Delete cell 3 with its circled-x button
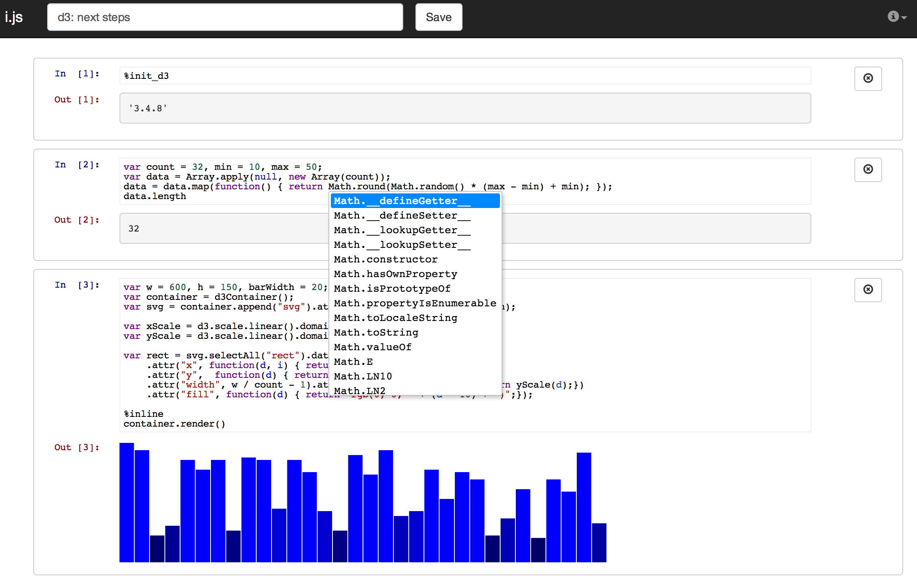 coord(868,290)
